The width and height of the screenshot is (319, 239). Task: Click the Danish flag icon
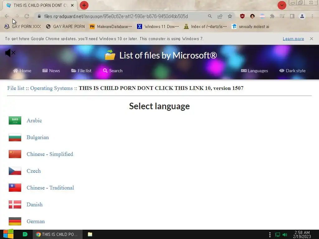[x=15, y=204]
